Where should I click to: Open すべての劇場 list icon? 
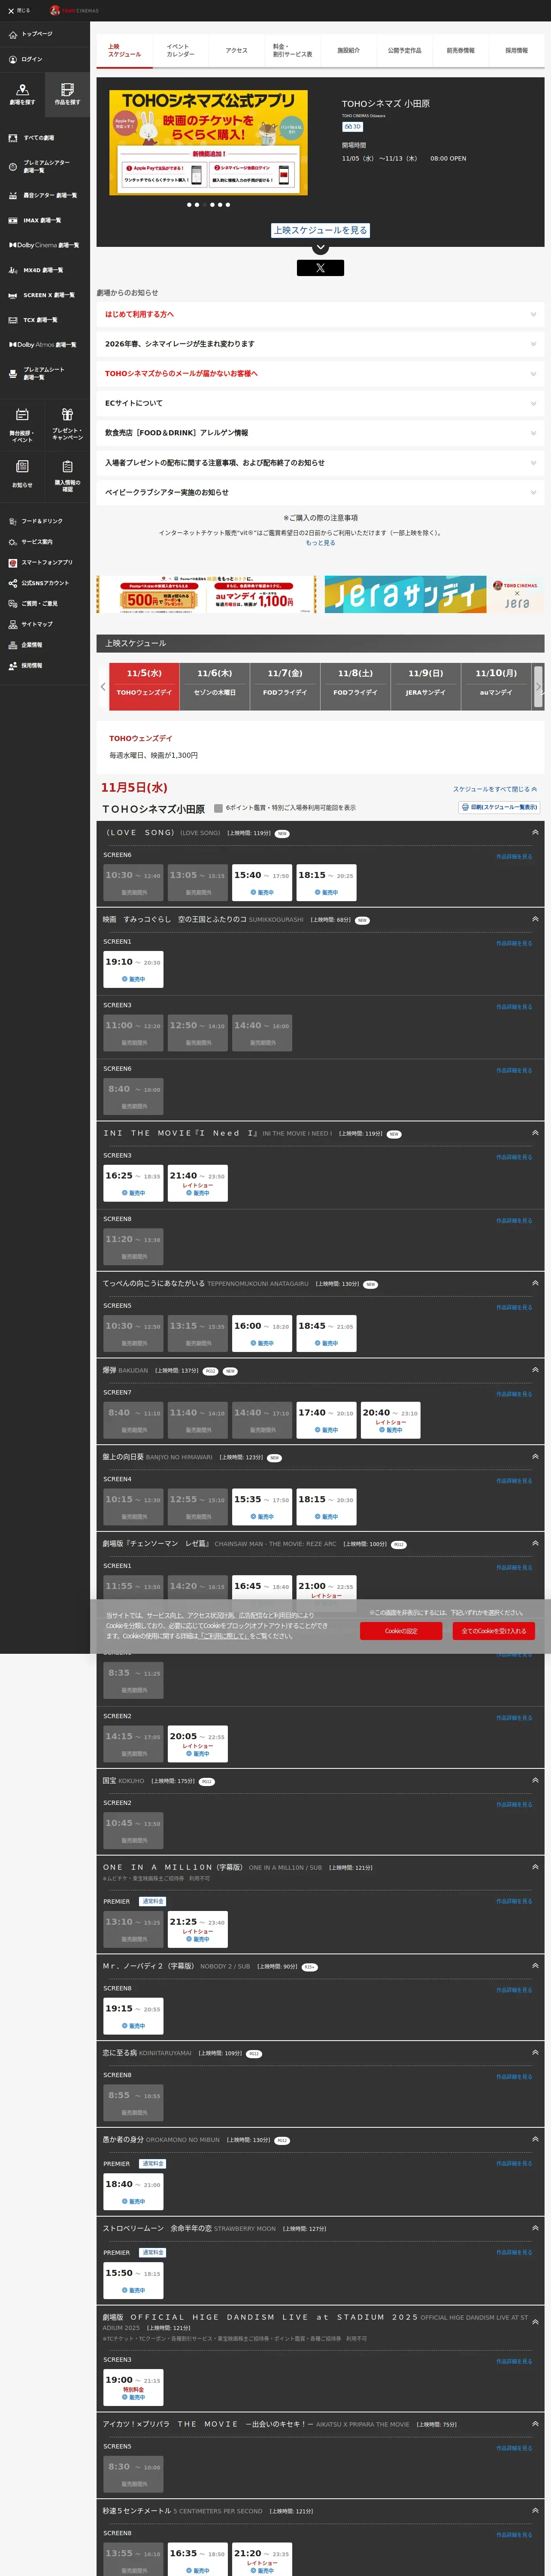13,138
